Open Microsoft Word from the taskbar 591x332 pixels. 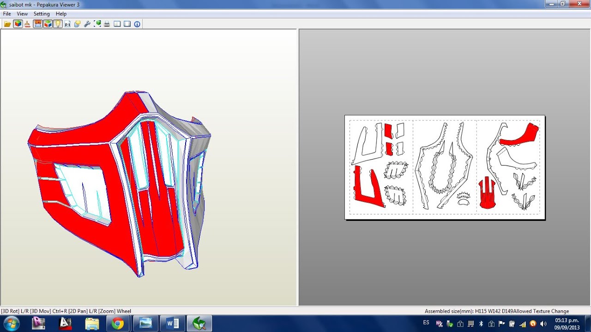point(172,324)
